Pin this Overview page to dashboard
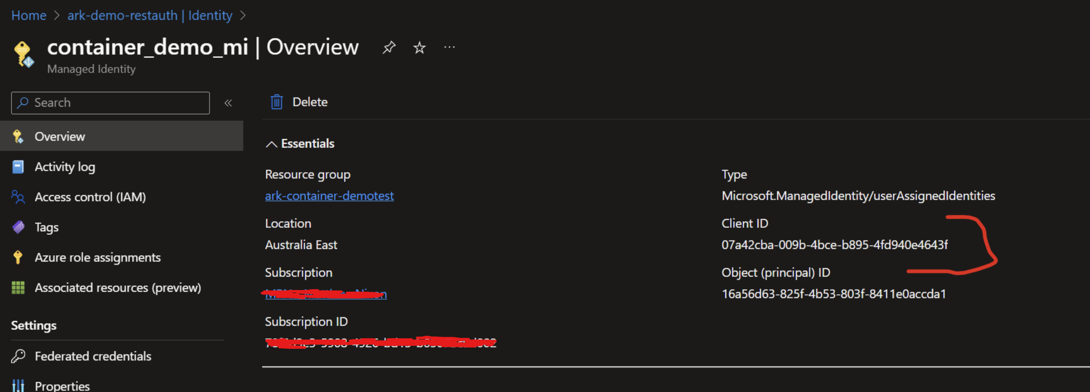 pos(389,47)
